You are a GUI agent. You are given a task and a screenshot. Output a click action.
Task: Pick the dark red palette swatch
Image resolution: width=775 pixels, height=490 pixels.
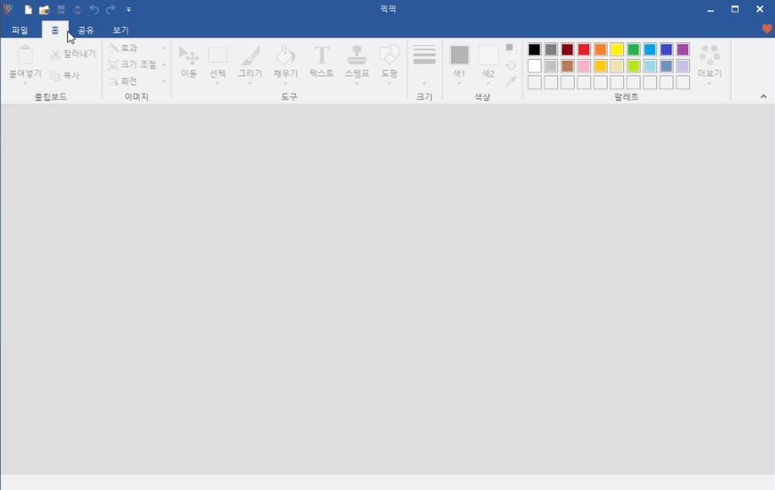(568, 49)
